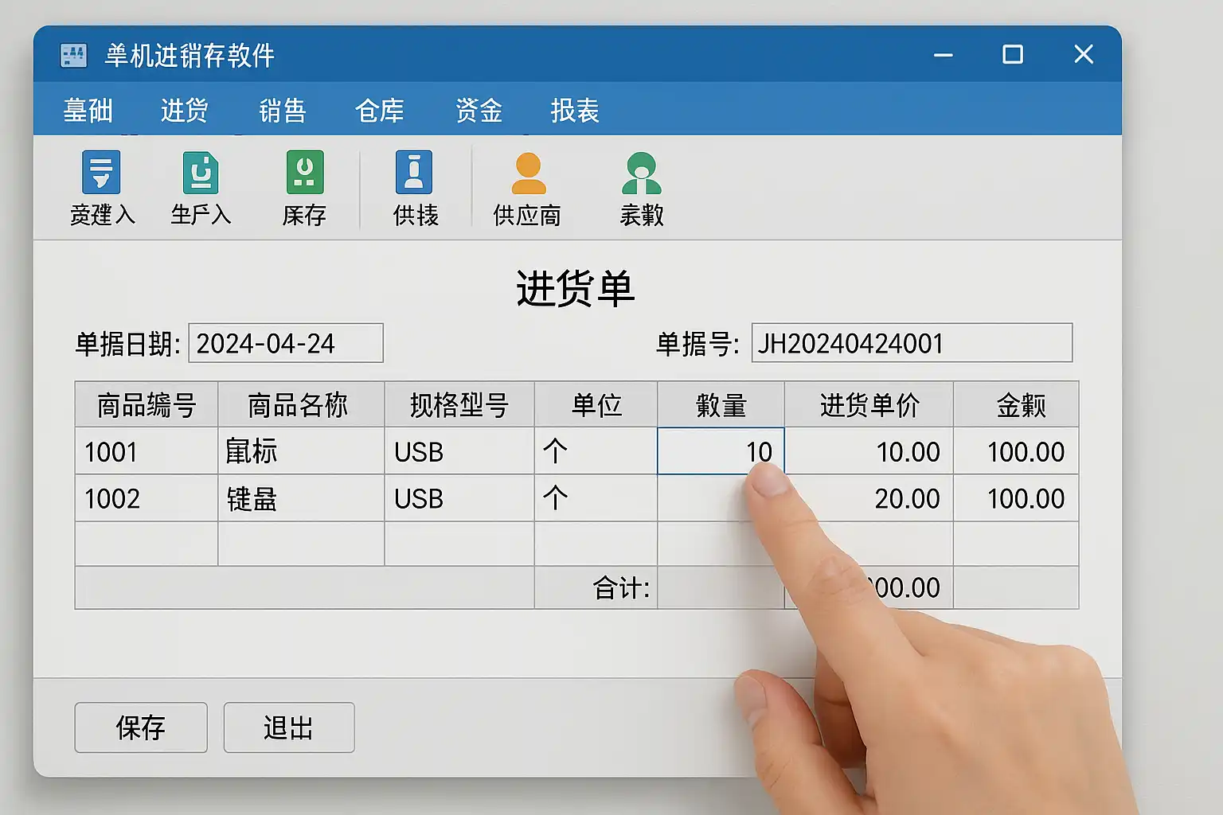Click the 保存 button
Screen dimensions: 1223x815
[141, 727]
